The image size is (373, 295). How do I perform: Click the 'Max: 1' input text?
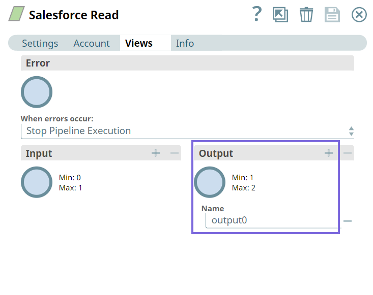70,188
